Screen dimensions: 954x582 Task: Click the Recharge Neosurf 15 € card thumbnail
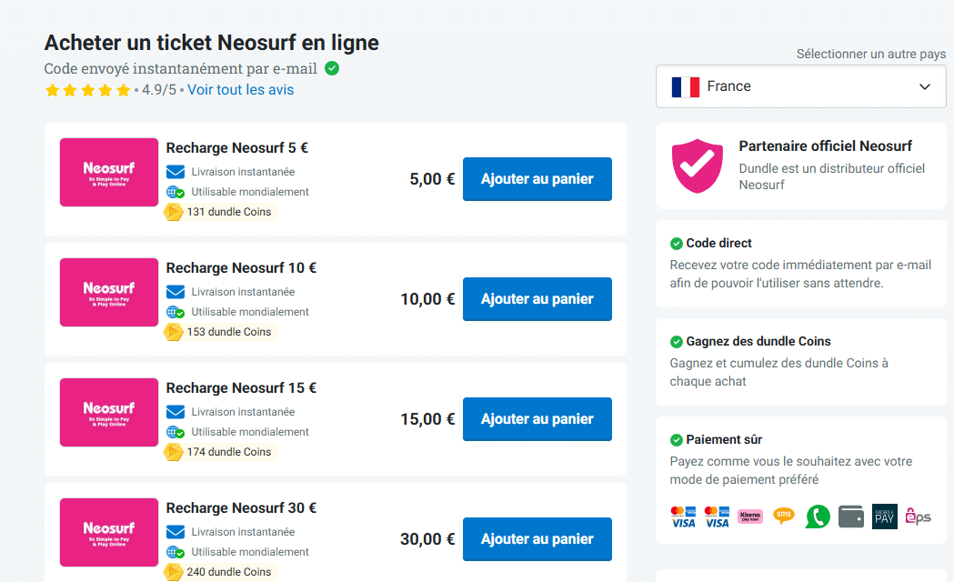pyautogui.click(x=108, y=412)
